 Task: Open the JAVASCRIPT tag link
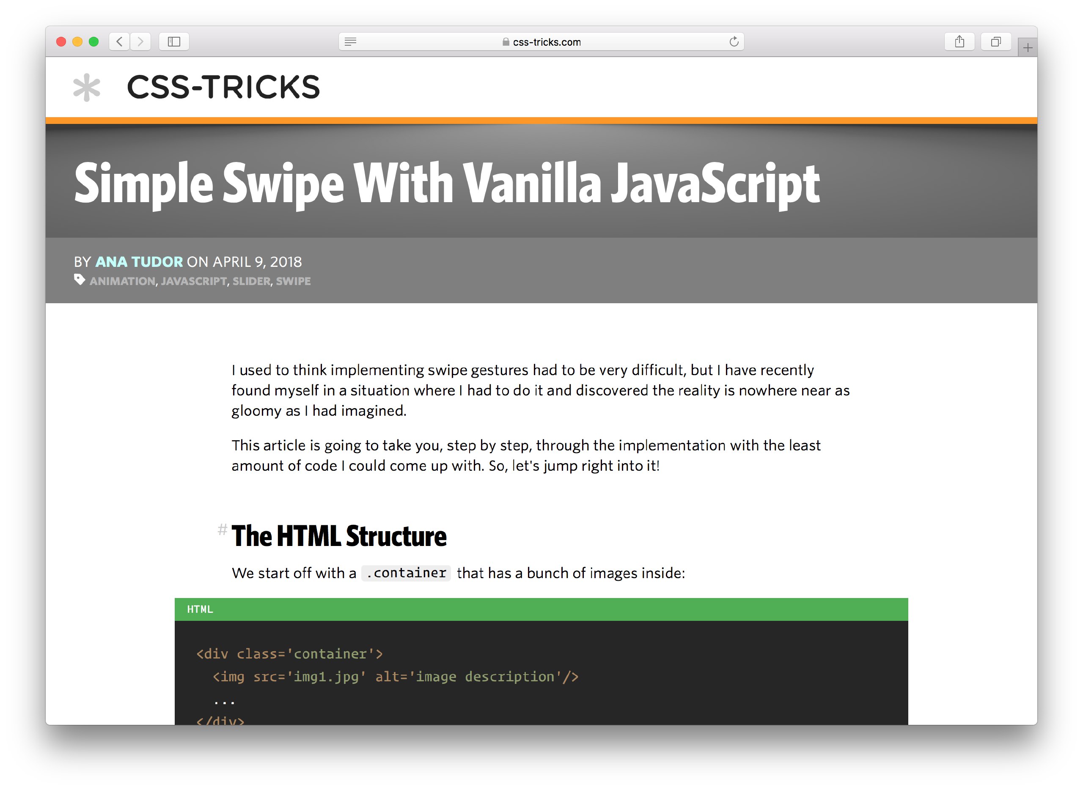pyautogui.click(x=194, y=281)
